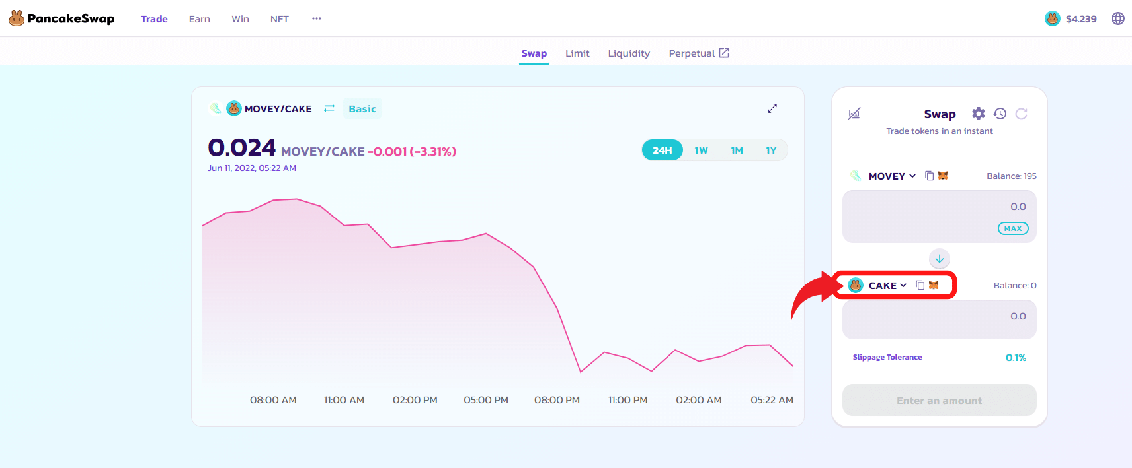
Task: Switch to the Swap tab
Action: [x=534, y=53]
